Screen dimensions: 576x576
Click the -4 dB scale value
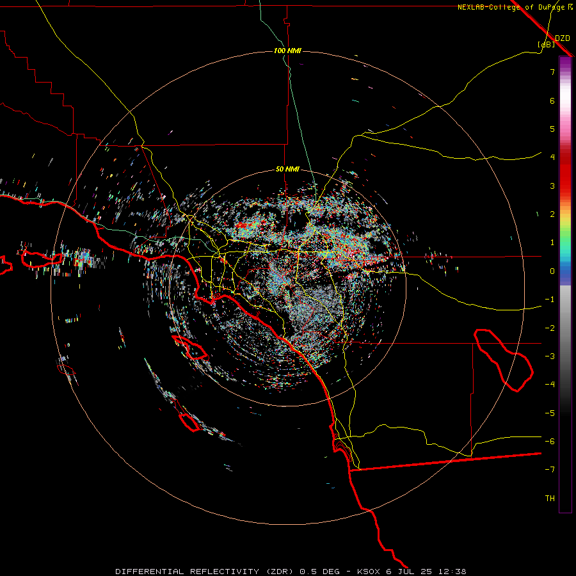coord(550,385)
